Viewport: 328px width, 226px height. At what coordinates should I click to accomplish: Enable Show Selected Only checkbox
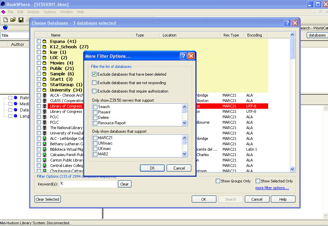pos(258,181)
